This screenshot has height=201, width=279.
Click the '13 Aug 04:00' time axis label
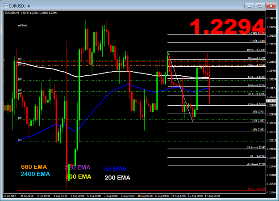tap(162, 196)
